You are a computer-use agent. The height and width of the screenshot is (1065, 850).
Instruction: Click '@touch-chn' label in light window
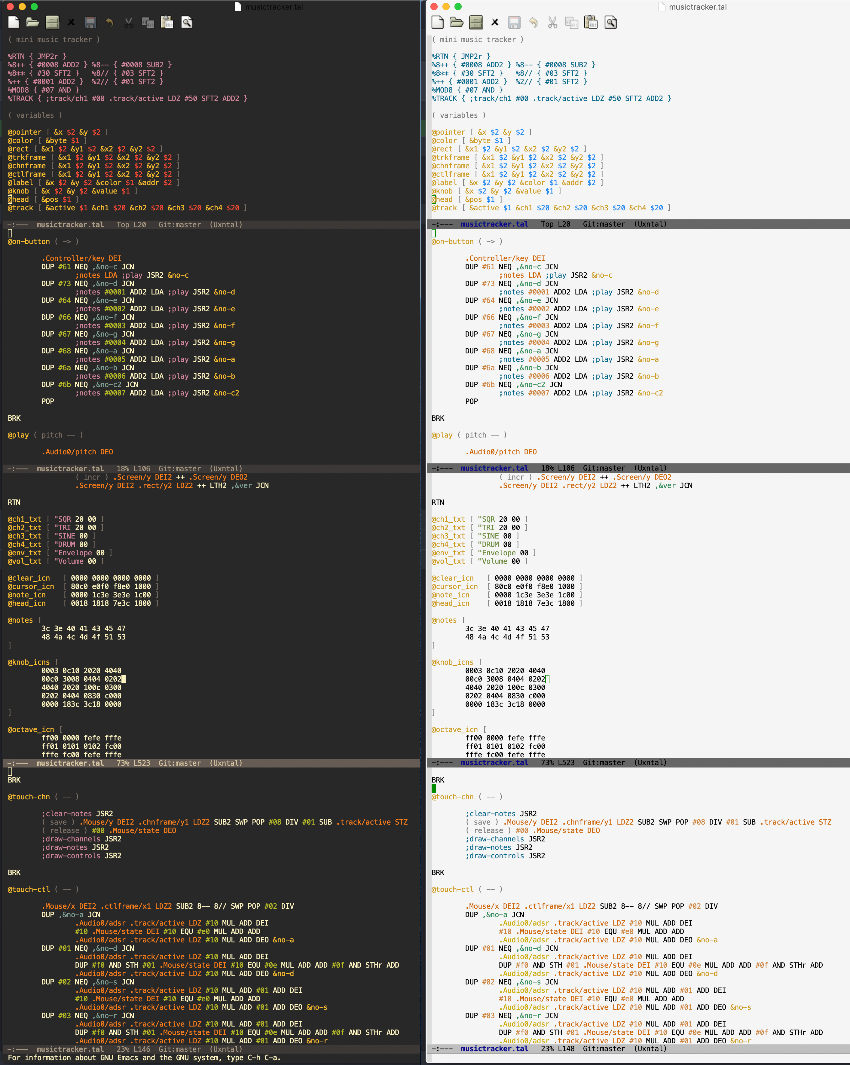coord(453,797)
